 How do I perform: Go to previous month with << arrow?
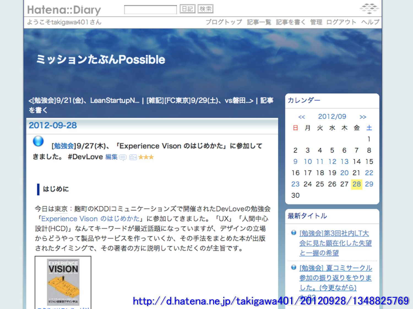tap(302, 117)
